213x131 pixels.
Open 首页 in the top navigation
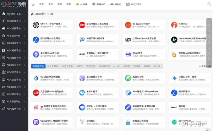coord(42,4)
